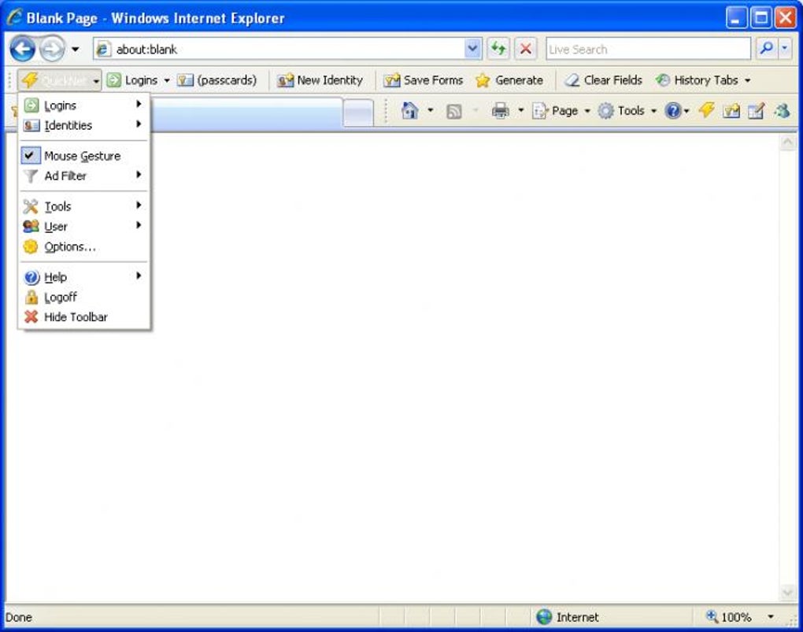Click the red Stop loading X button
Screen dimensions: 803x632
click(x=525, y=49)
